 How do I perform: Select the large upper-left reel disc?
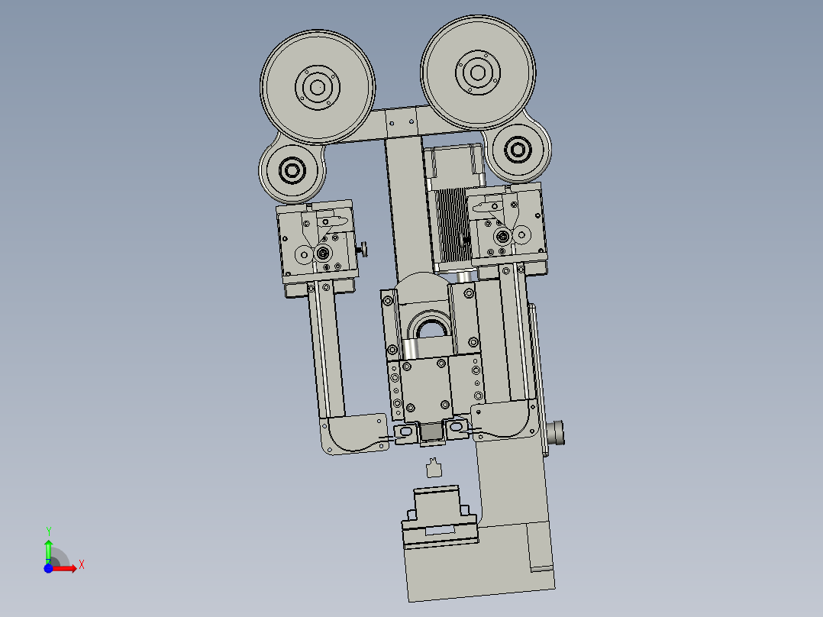tap(318, 87)
